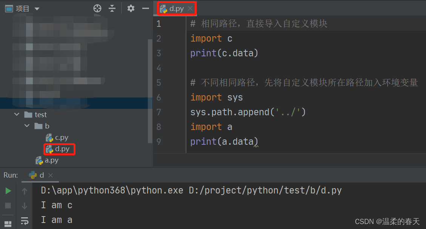
Task: Go down the stack trace arrow
Action: (x=25, y=206)
